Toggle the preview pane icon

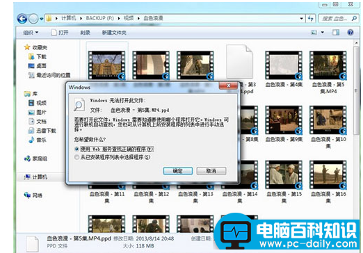pos(336,33)
